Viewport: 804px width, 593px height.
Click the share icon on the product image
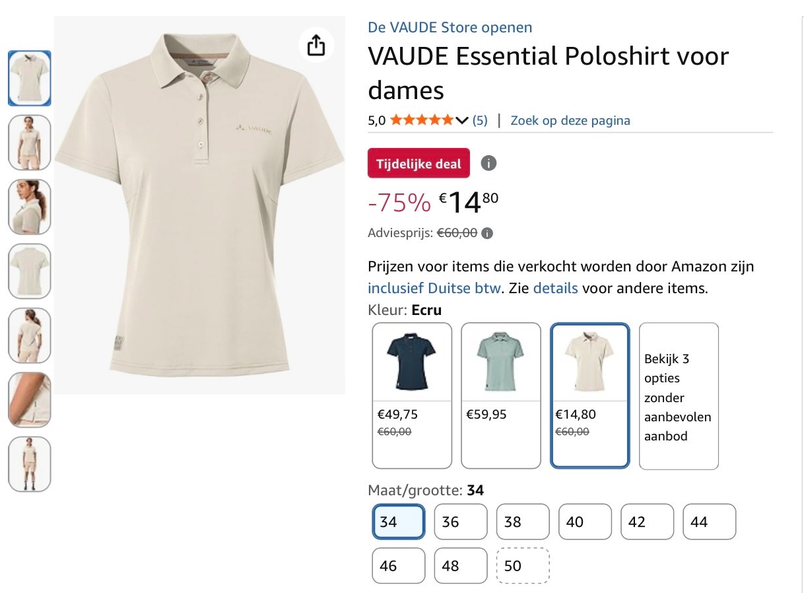point(316,45)
